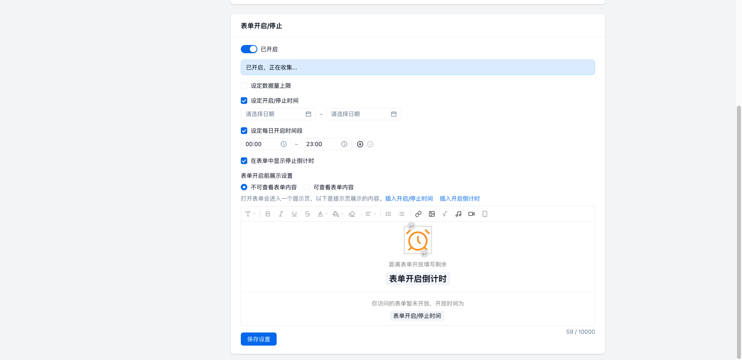Add a daily time period with plus icon
This screenshot has width=742, height=360.
point(360,144)
